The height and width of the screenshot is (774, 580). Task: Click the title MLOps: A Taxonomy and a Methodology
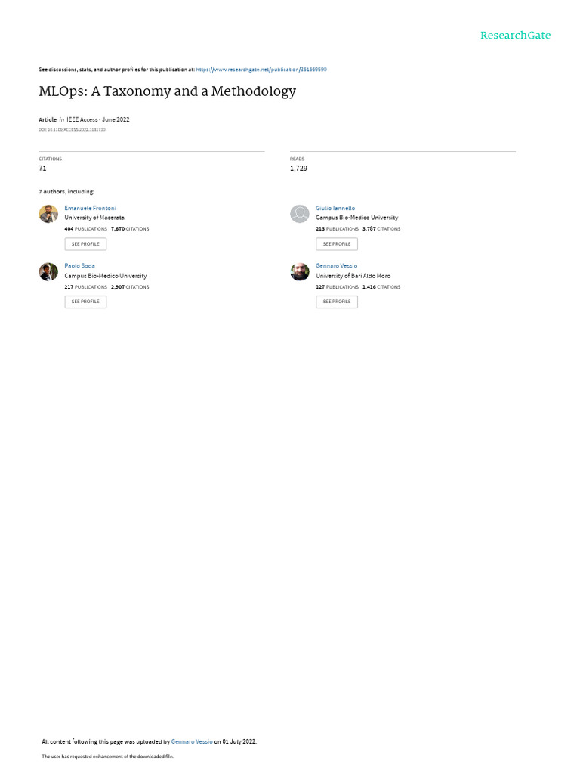point(168,91)
